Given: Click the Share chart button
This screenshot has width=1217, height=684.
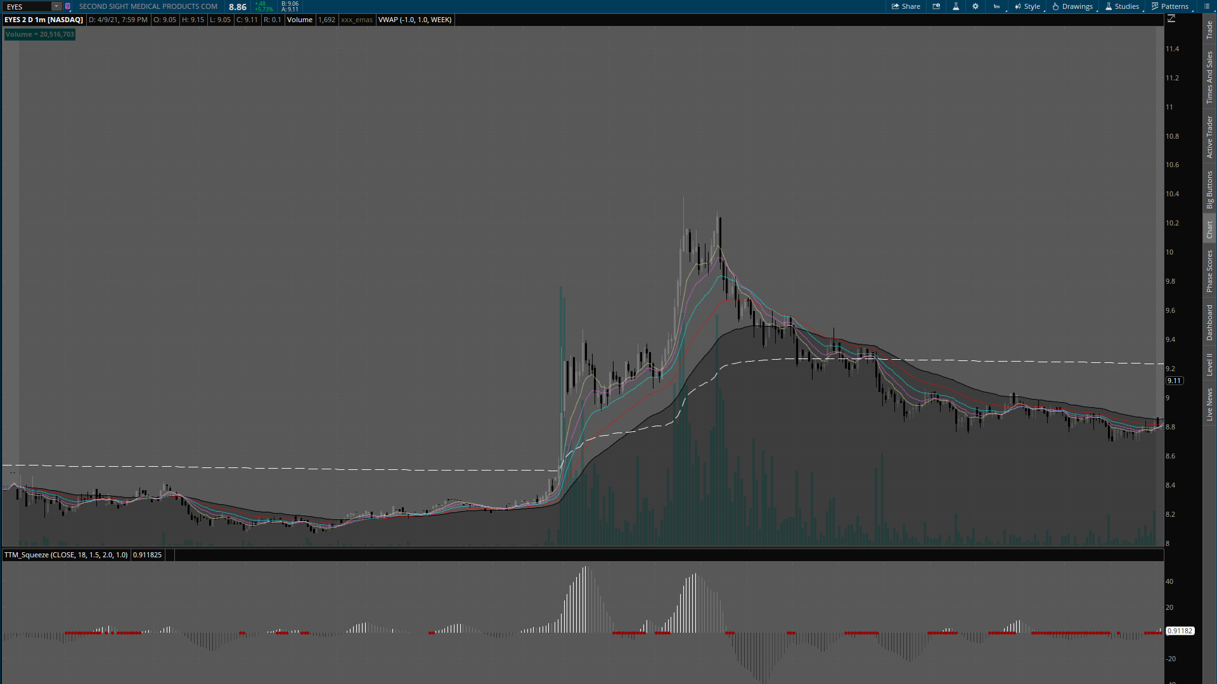Looking at the screenshot, I should (x=906, y=6).
